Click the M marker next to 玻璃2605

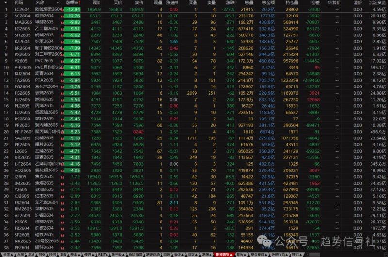(x=62, y=93)
